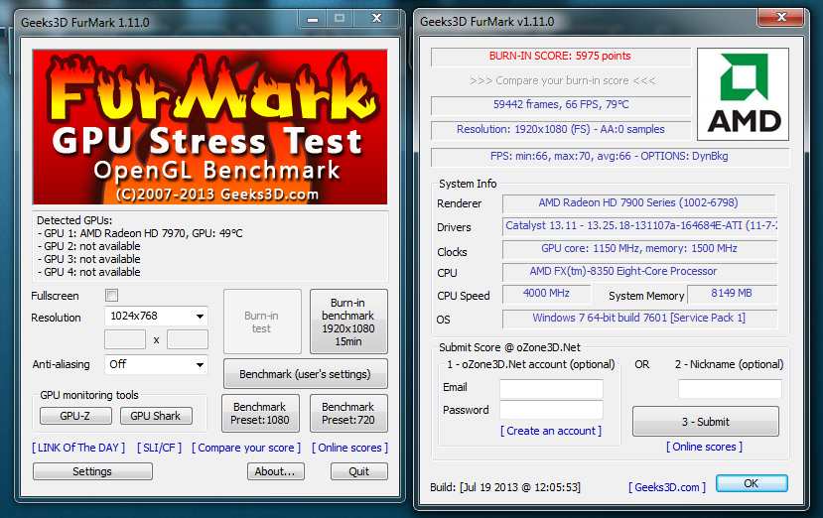
Task: Click the FurMark GPU Stress Test banner
Action: [x=209, y=127]
